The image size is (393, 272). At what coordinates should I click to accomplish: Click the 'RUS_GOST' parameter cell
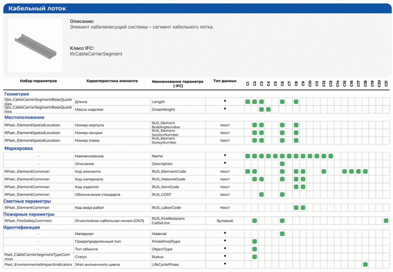178,194
